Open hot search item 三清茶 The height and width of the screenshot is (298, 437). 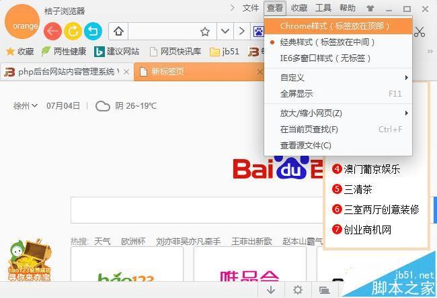(x=352, y=189)
